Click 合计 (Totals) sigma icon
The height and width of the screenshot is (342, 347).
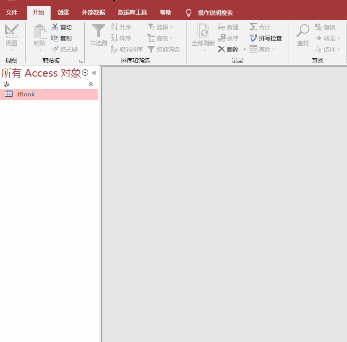(254, 27)
